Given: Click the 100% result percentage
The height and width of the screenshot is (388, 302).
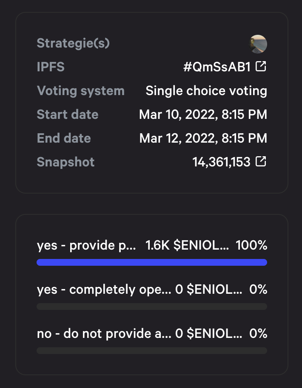Looking at the screenshot, I should (x=251, y=245).
